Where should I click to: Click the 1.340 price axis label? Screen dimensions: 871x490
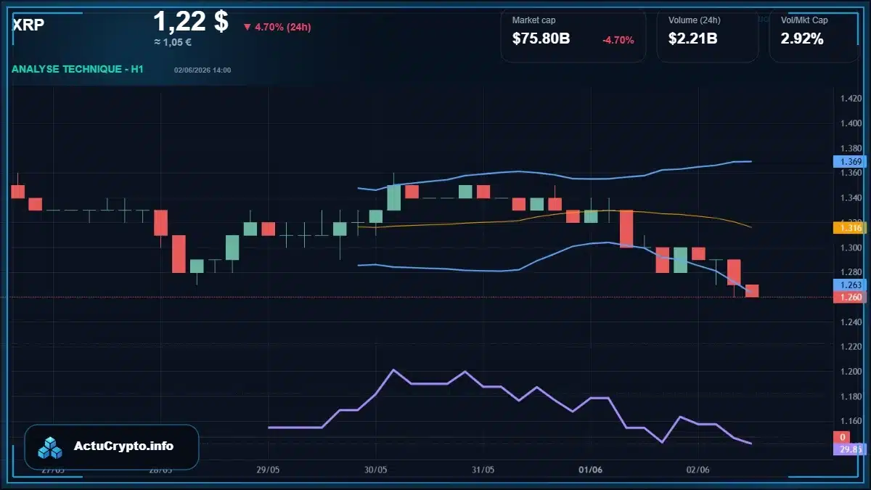click(851, 198)
